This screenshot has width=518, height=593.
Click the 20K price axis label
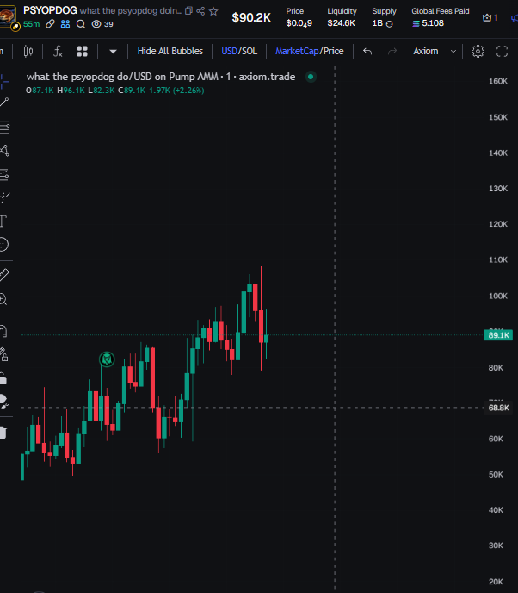click(496, 582)
